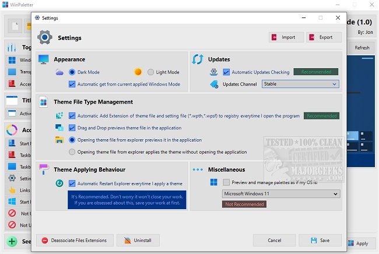Click the Appearance monitor icon

44,59
